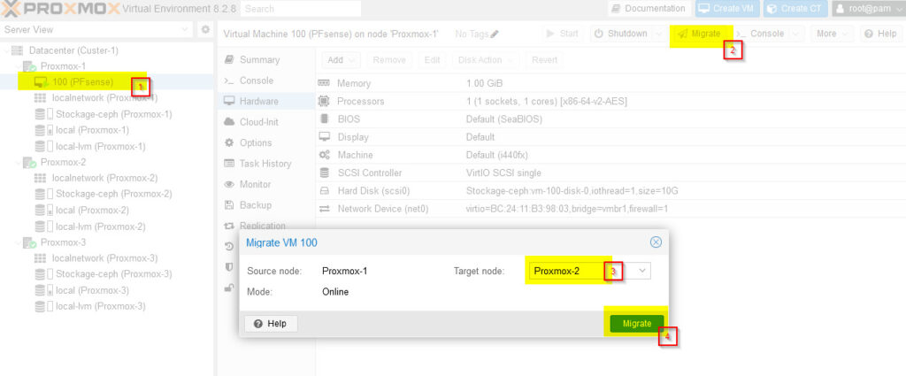Click the Documentation button
906x376 pixels.
(649, 9)
